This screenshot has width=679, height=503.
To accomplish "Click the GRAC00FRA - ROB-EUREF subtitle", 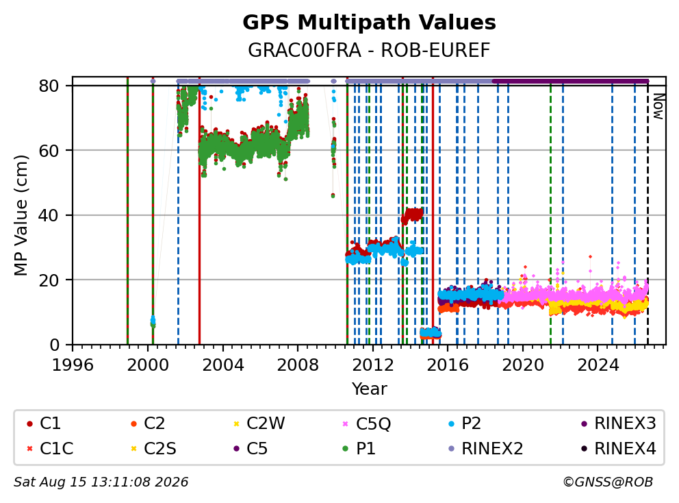I will 369,50.
